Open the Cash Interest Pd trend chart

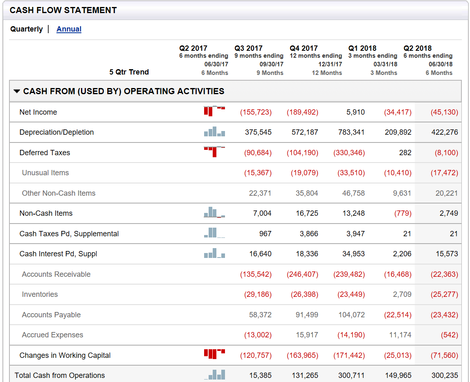[x=214, y=252]
